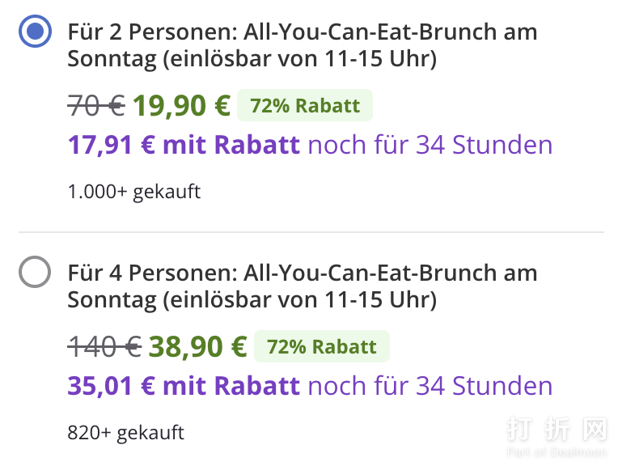Click 'noch für 34 Stunden' under 19,90 €
Screen dimensions: 618x466
430,146
